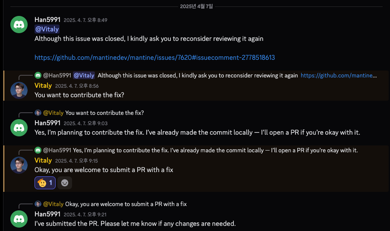The height and width of the screenshot is (231, 390).
Task: Jump to replied message "You want to contribute the fix?"
Action: point(104,113)
